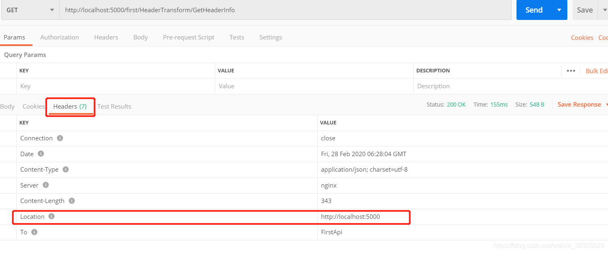The height and width of the screenshot is (253, 608).
Task: Select the Location value http://localhost:5000
Action: click(351, 217)
